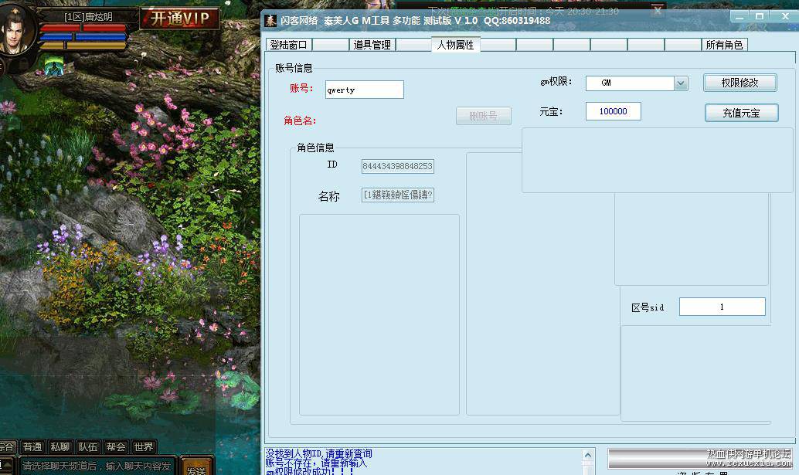This screenshot has width=799, height=475.
Task: Select the green buff icon under health bars
Action: coord(54,66)
